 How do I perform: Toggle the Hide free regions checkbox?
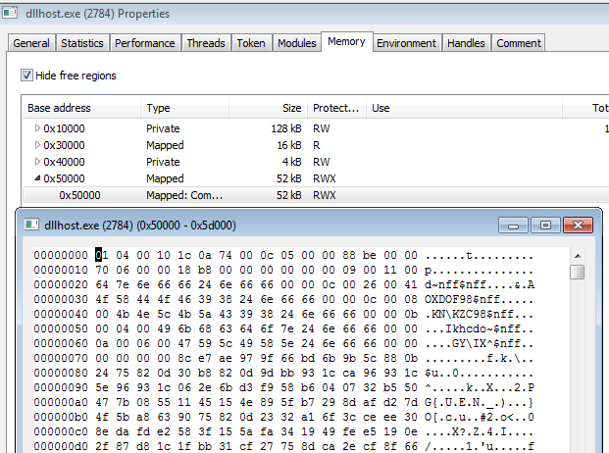click(26, 75)
